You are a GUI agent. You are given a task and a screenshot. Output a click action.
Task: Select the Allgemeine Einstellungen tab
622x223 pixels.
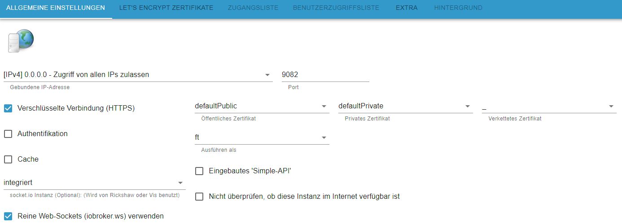(56, 8)
